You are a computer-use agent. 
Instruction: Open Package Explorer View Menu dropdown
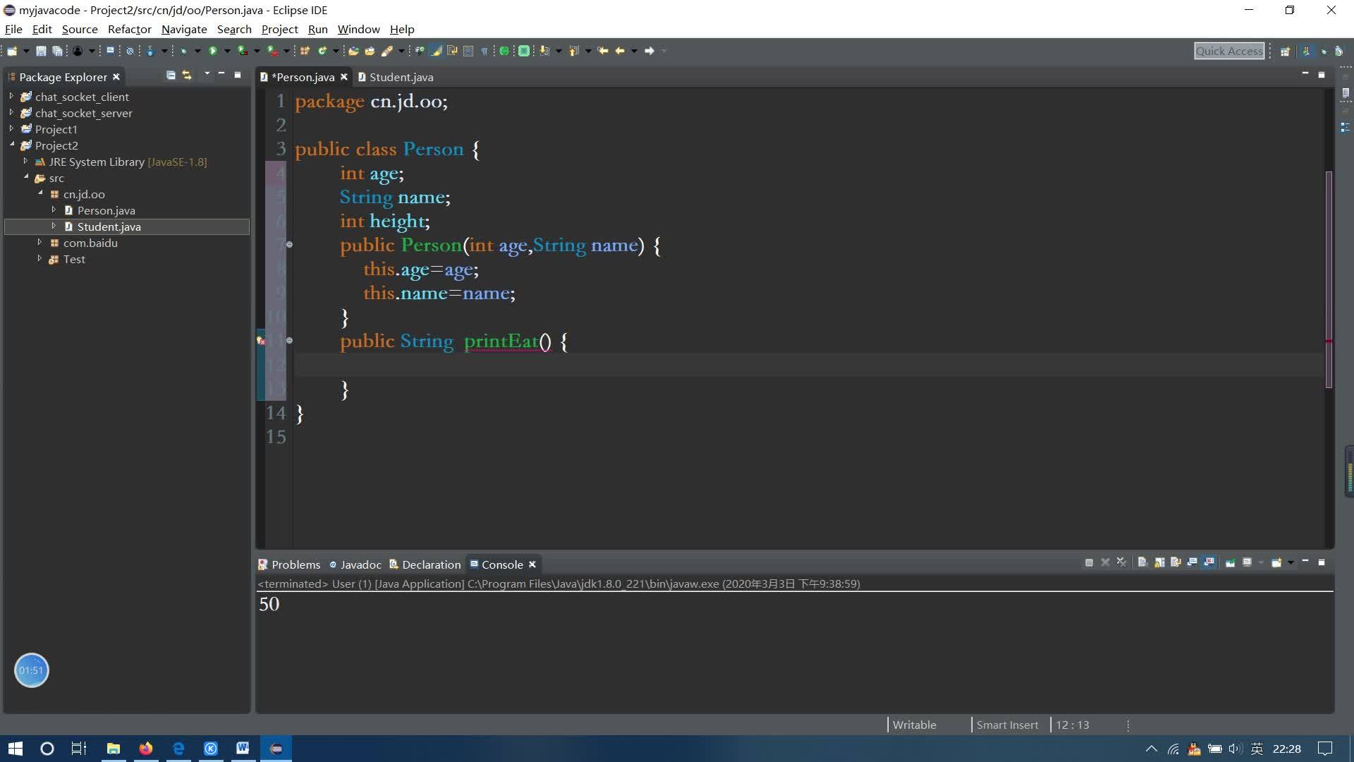(207, 74)
